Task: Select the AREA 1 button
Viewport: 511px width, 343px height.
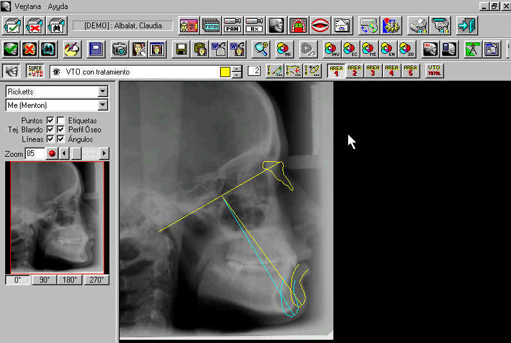Action: [336, 71]
